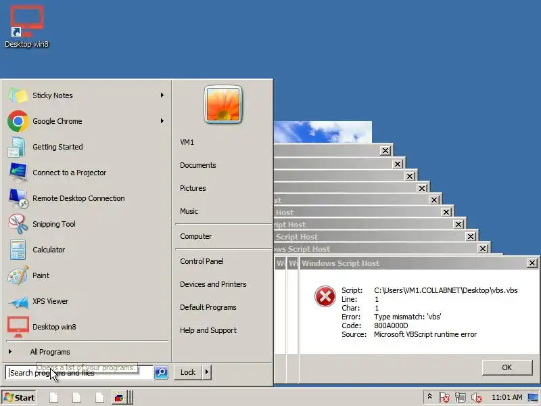Screen dimensions: 541x406
Task: Click the Connect to a Projector icon
Action: (x=18, y=173)
